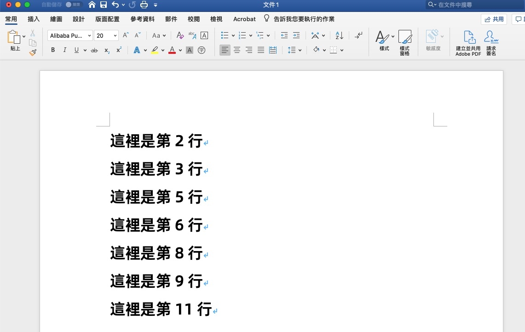This screenshot has height=332, width=525.
Task: Align the paragraph right
Action: pyautogui.click(x=249, y=50)
